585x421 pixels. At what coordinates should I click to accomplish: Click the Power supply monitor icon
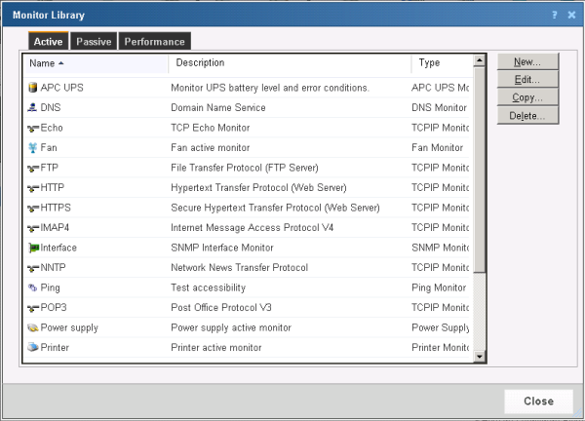pos(33,327)
